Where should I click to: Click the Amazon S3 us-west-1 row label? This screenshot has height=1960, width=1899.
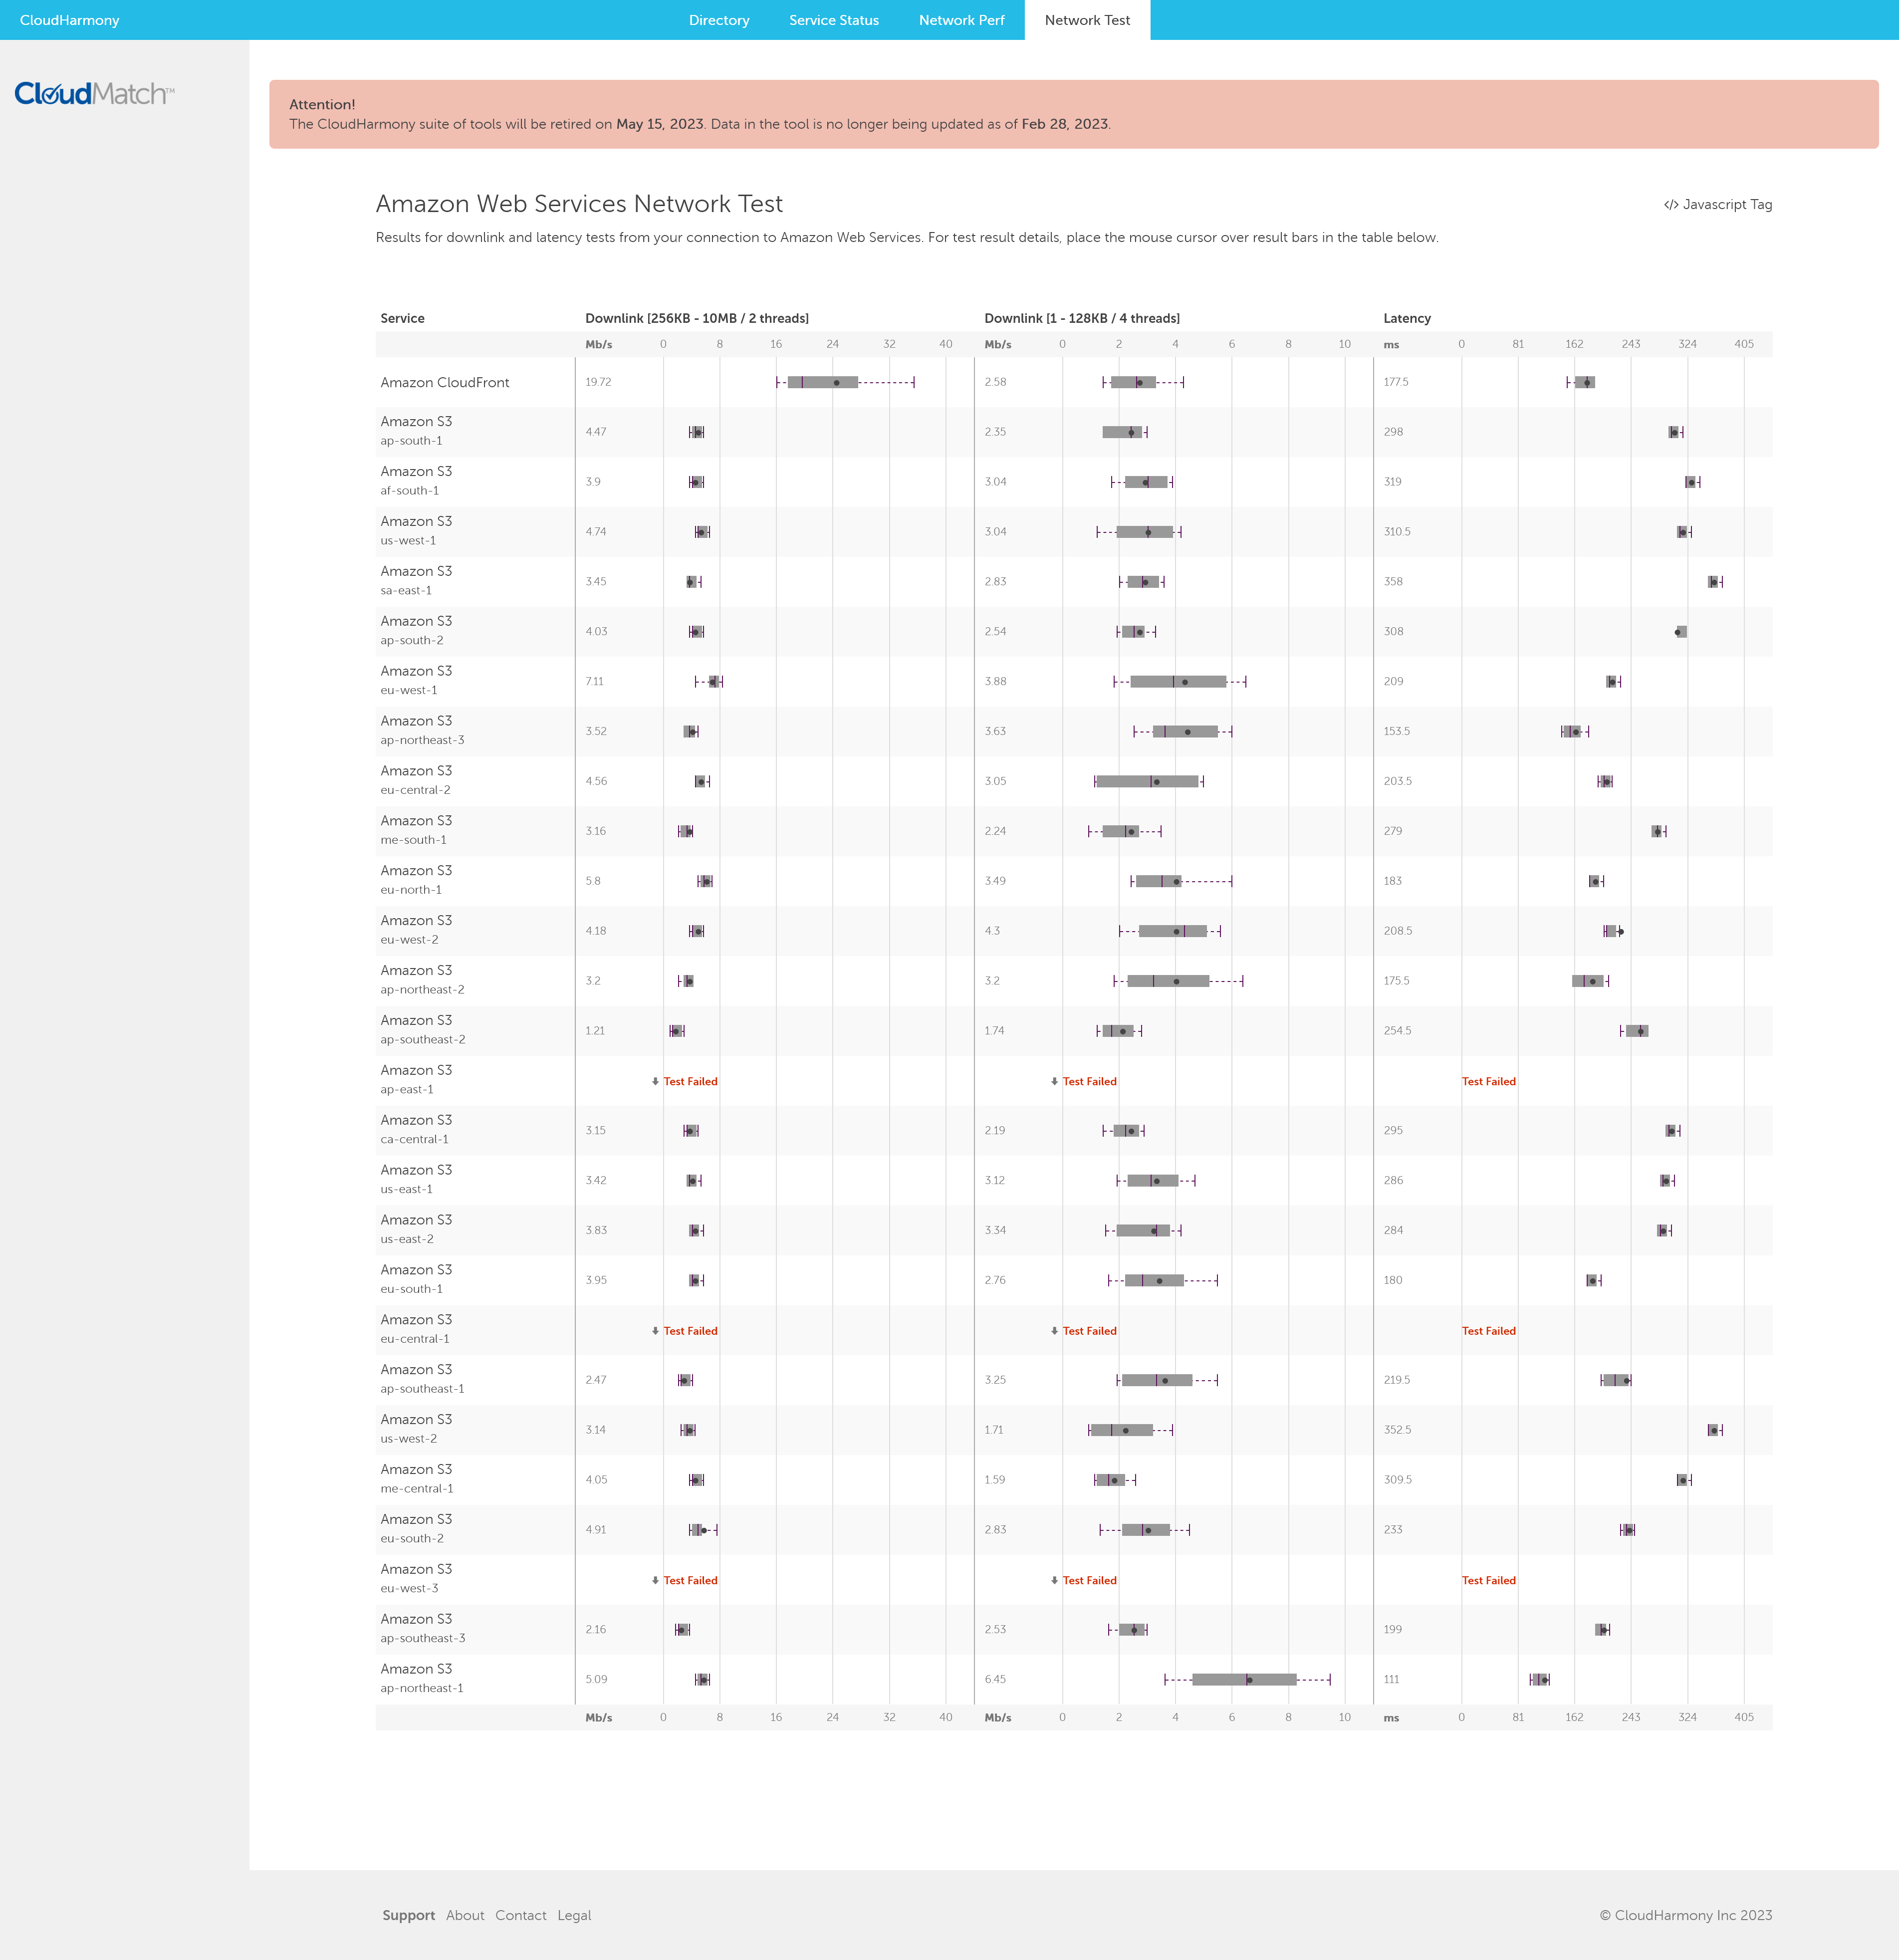pos(416,531)
